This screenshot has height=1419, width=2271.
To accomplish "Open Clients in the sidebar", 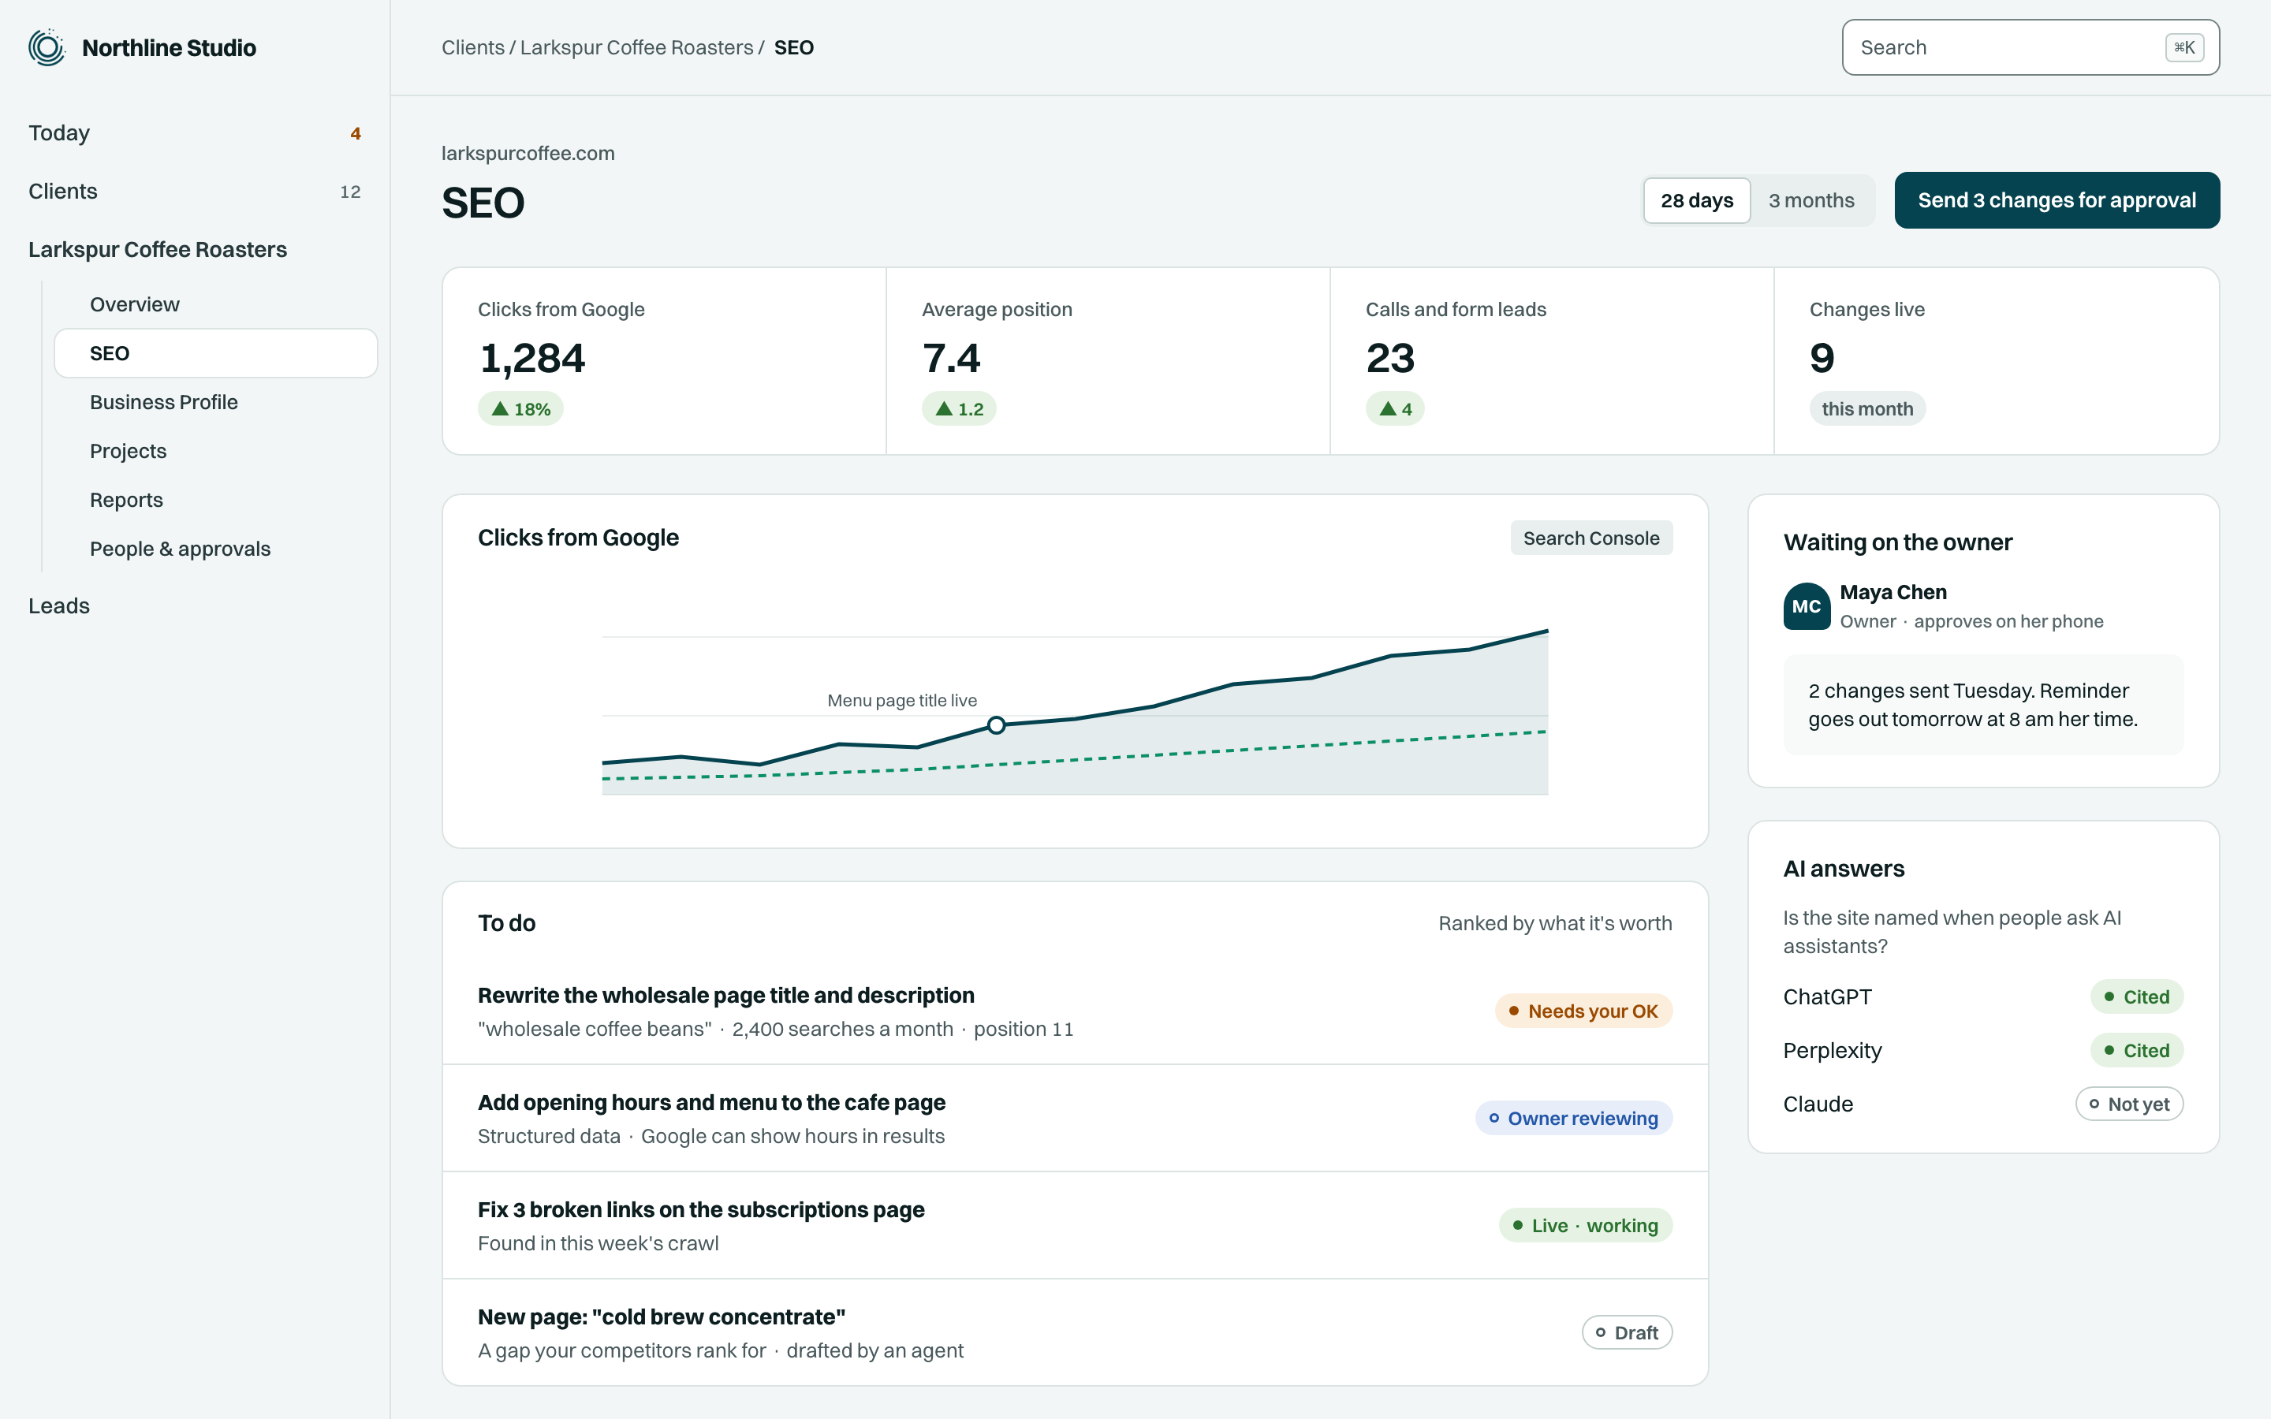I will 194,192.
